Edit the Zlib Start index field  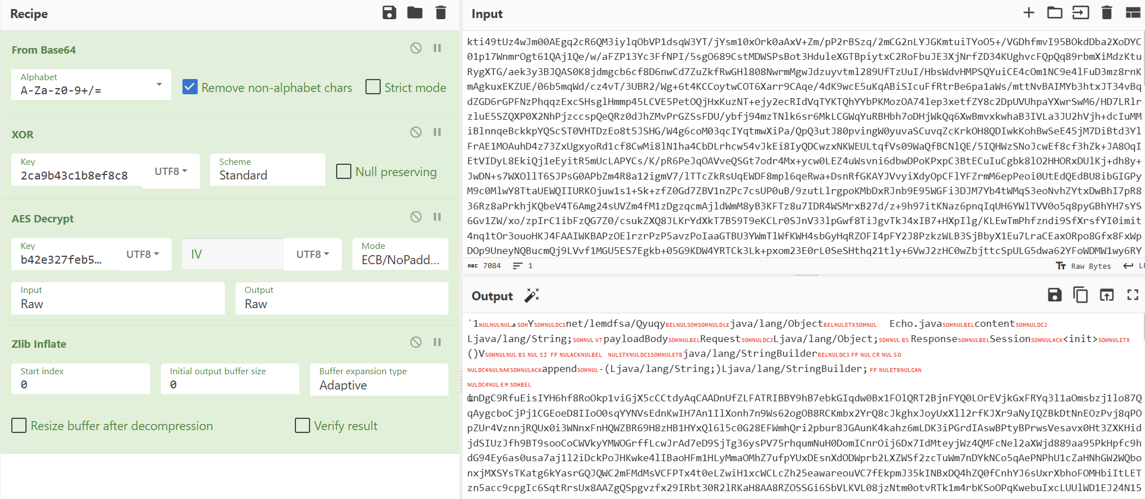click(81, 379)
